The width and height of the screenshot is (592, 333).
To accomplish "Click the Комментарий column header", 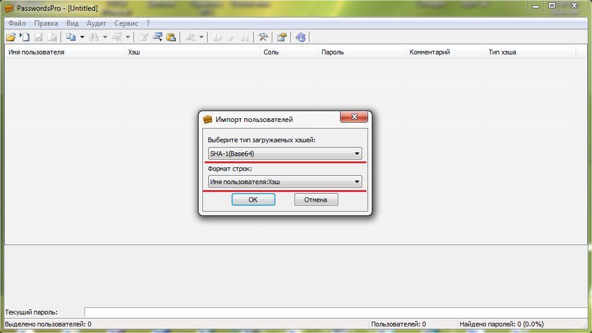I will click(x=445, y=52).
